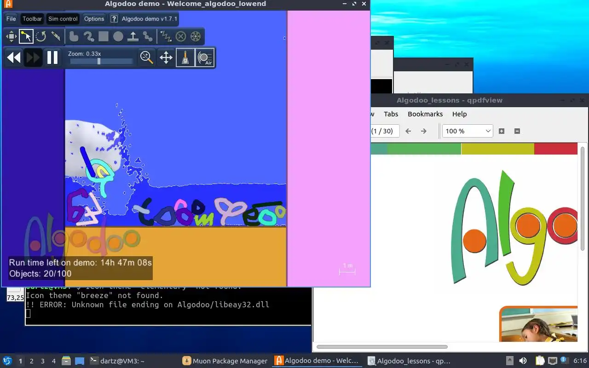The height and width of the screenshot is (368, 589).
Task: Click the zoom in plus button
Action: click(502, 131)
